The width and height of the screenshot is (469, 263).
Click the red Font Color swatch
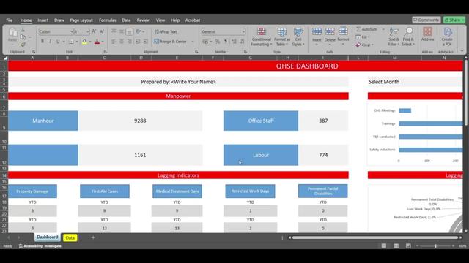click(x=97, y=42)
